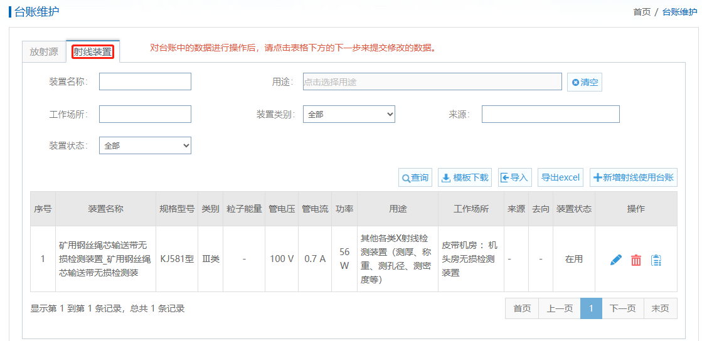
Task: Click the 其他各类X射线检测装置 usage cell
Action: [x=396, y=259]
